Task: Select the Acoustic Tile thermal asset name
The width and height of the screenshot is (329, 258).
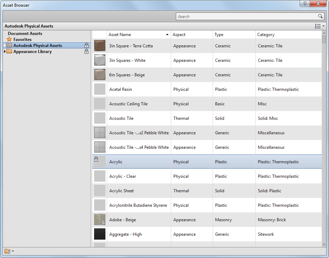Action: click(121, 118)
